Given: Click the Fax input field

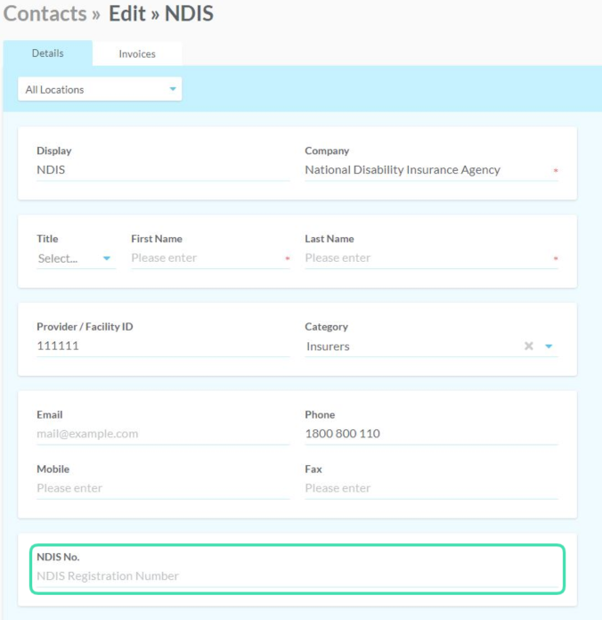Looking at the screenshot, I should tap(431, 488).
